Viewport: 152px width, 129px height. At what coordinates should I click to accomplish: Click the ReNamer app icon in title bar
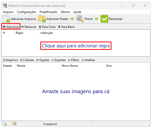pos(5,5)
